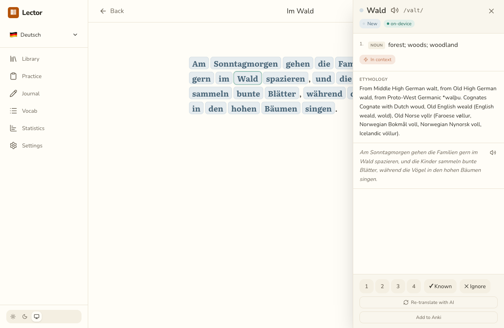Click the Statistics chart icon
The height and width of the screenshot is (328, 504).
pyautogui.click(x=13, y=128)
